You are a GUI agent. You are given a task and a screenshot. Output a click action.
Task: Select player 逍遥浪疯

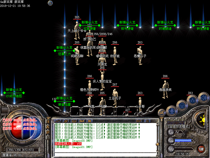coord(165,89)
